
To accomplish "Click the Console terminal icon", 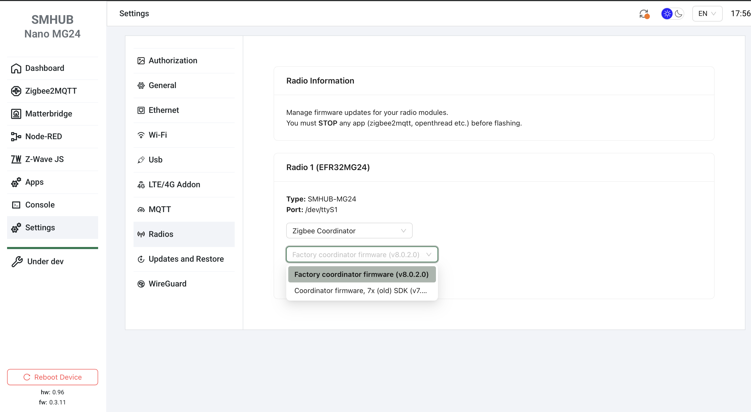I will (16, 205).
